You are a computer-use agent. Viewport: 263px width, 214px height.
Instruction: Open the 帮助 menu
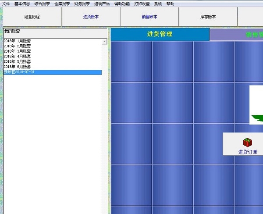pyautogui.click(x=170, y=4)
